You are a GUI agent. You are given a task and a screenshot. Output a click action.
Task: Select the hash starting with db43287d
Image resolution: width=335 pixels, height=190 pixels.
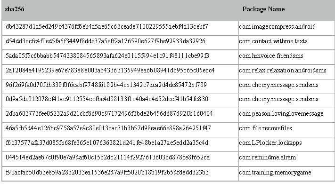click(106, 27)
